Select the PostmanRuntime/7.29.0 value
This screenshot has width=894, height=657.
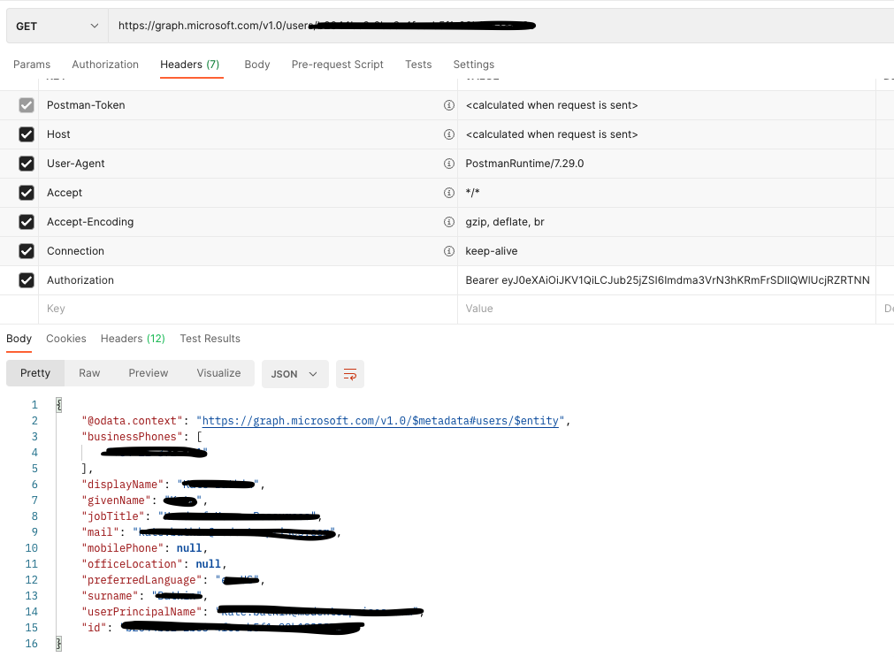pyautogui.click(x=524, y=163)
